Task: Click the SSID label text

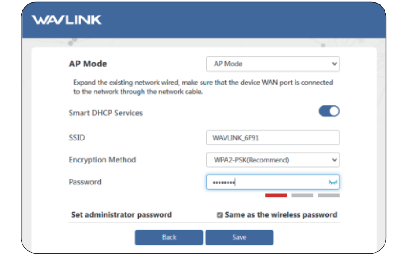Action: [77, 137]
